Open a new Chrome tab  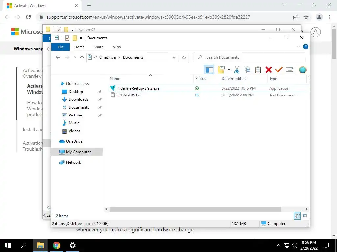tap(89, 6)
